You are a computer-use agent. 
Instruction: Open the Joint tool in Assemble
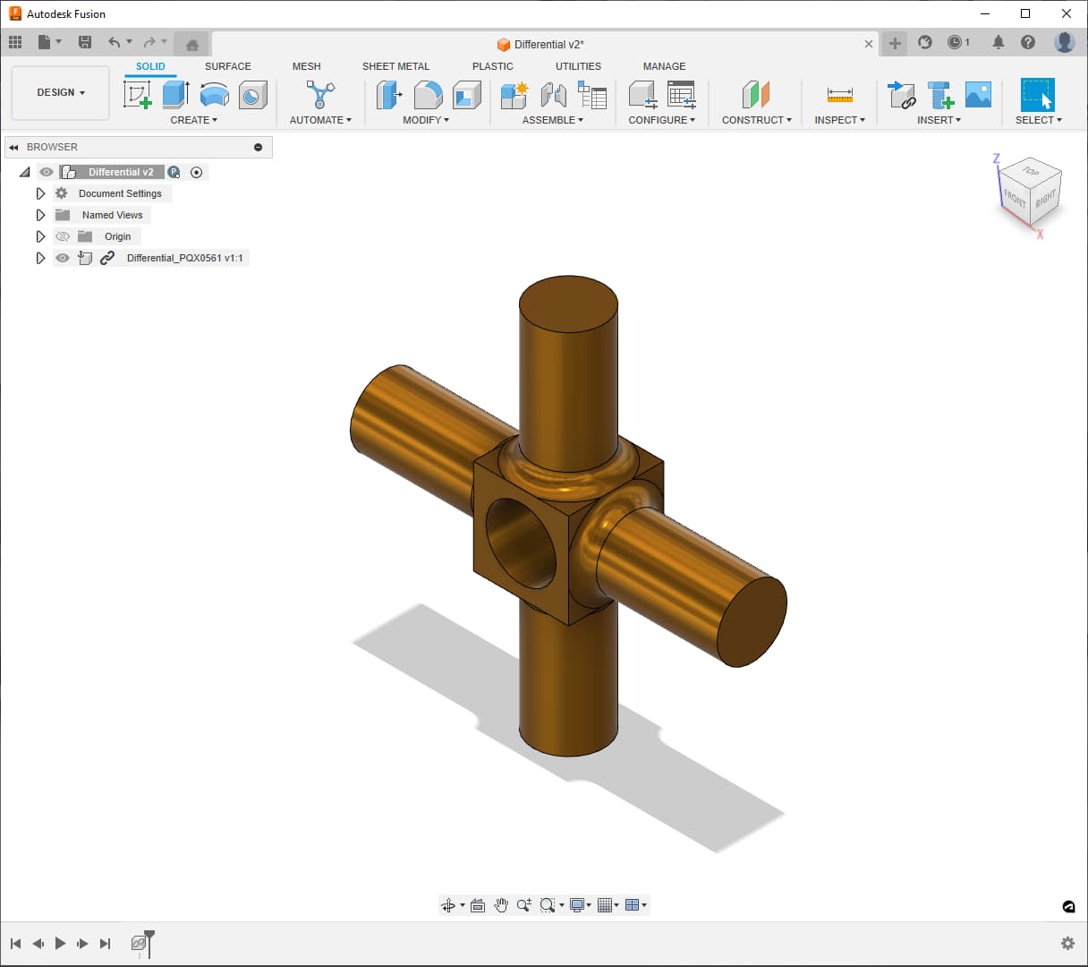tap(553, 93)
